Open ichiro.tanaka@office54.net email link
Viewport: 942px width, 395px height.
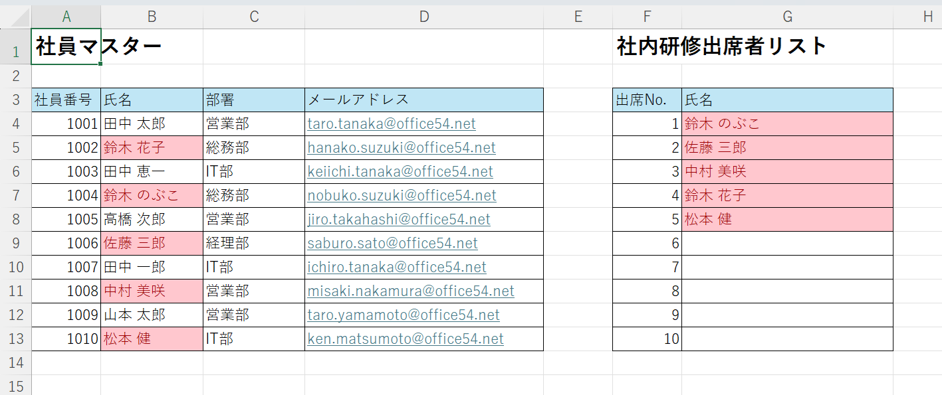(x=397, y=267)
